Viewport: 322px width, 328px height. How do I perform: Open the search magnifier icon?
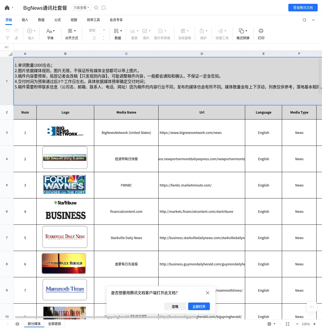pos(304,20)
